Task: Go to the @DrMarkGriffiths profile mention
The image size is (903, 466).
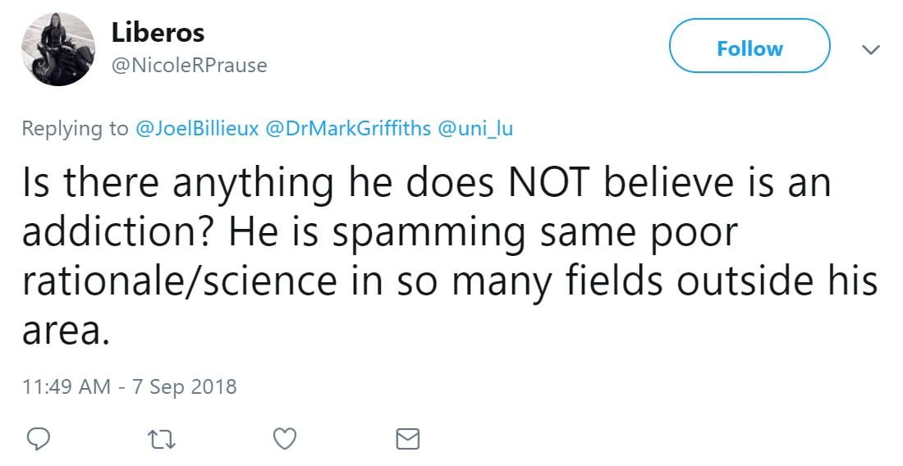Action: [x=351, y=129]
